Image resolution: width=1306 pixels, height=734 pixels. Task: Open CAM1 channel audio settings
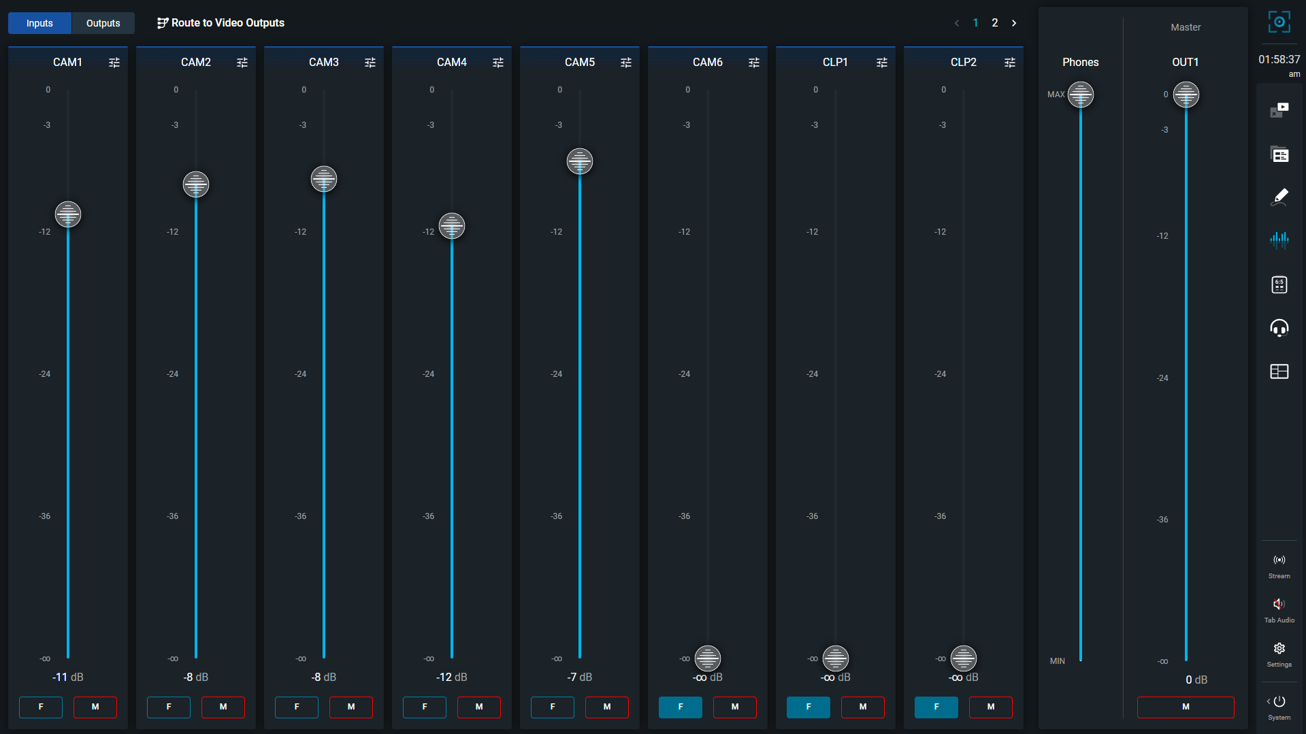tap(114, 62)
